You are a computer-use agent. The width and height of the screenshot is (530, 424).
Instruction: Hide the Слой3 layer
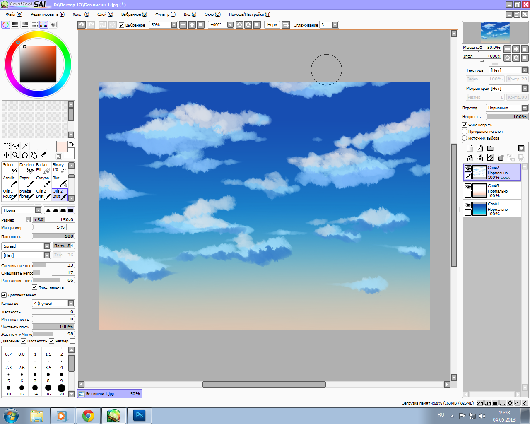[468, 187]
